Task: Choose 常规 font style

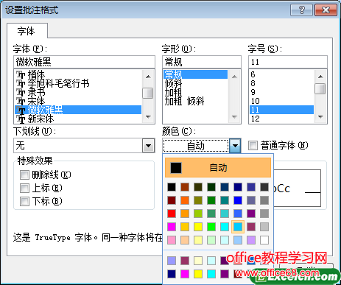Action: coord(195,74)
